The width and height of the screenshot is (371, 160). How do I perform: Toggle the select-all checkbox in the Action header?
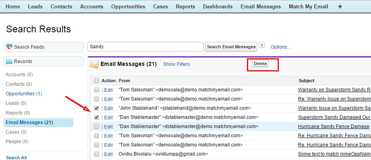[97, 81]
